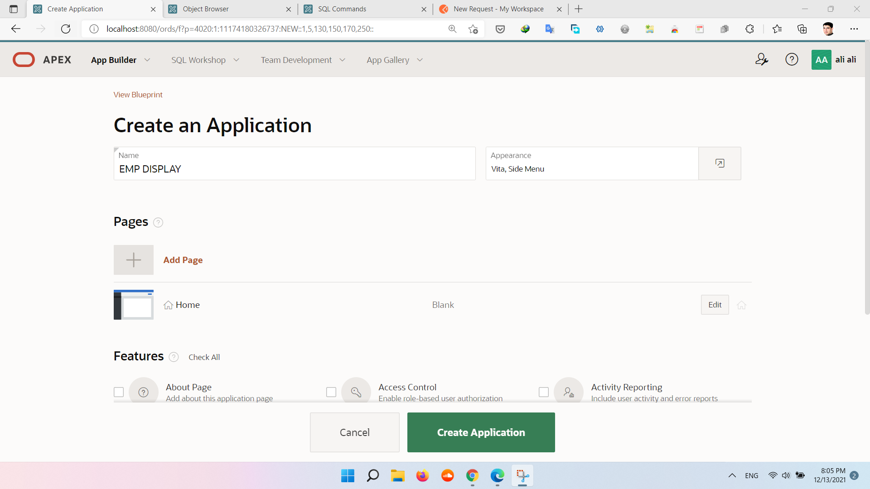870x489 pixels.
Task: Click the Administration user wrench icon
Action: 762,59
